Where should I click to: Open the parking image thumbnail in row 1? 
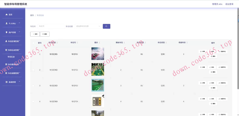coord(98,53)
